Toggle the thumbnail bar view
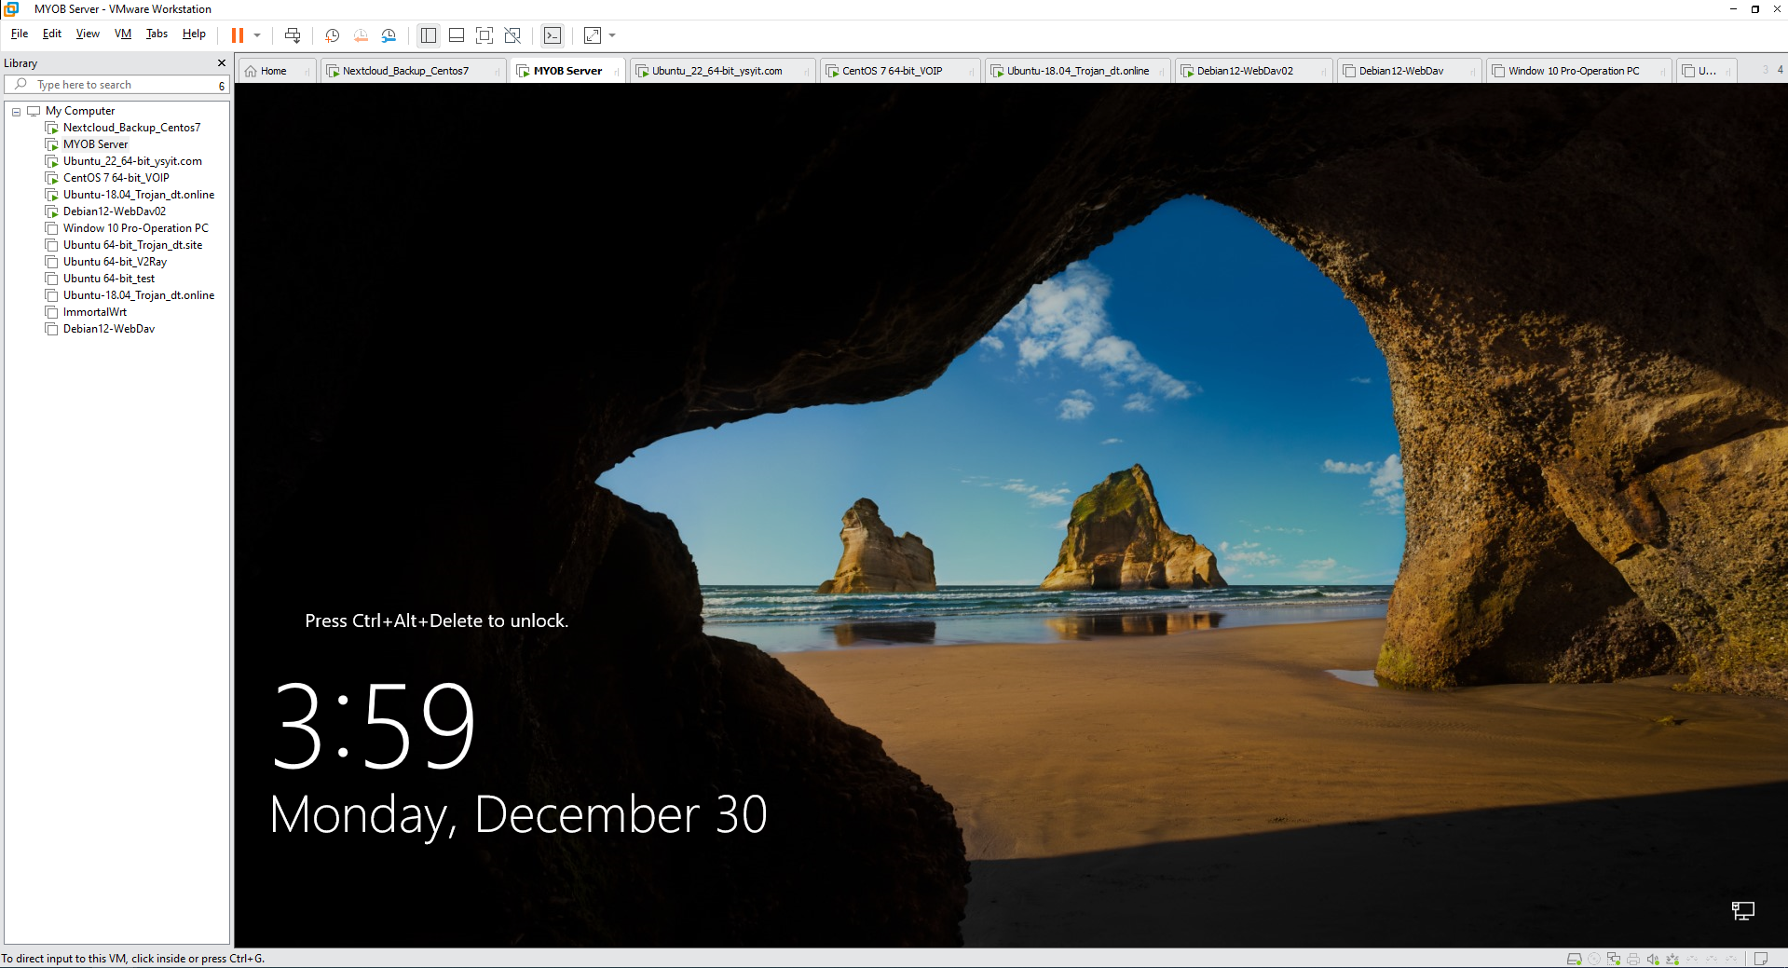The height and width of the screenshot is (968, 1788). (457, 35)
